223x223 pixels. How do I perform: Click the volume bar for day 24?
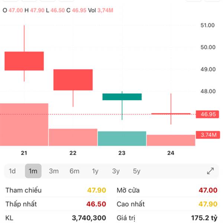[171, 140]
